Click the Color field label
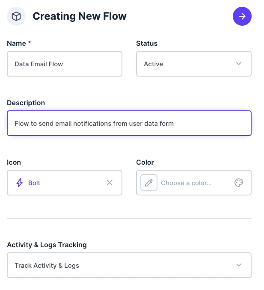Viewport: 264px width, 290px height. click(145, 162)
